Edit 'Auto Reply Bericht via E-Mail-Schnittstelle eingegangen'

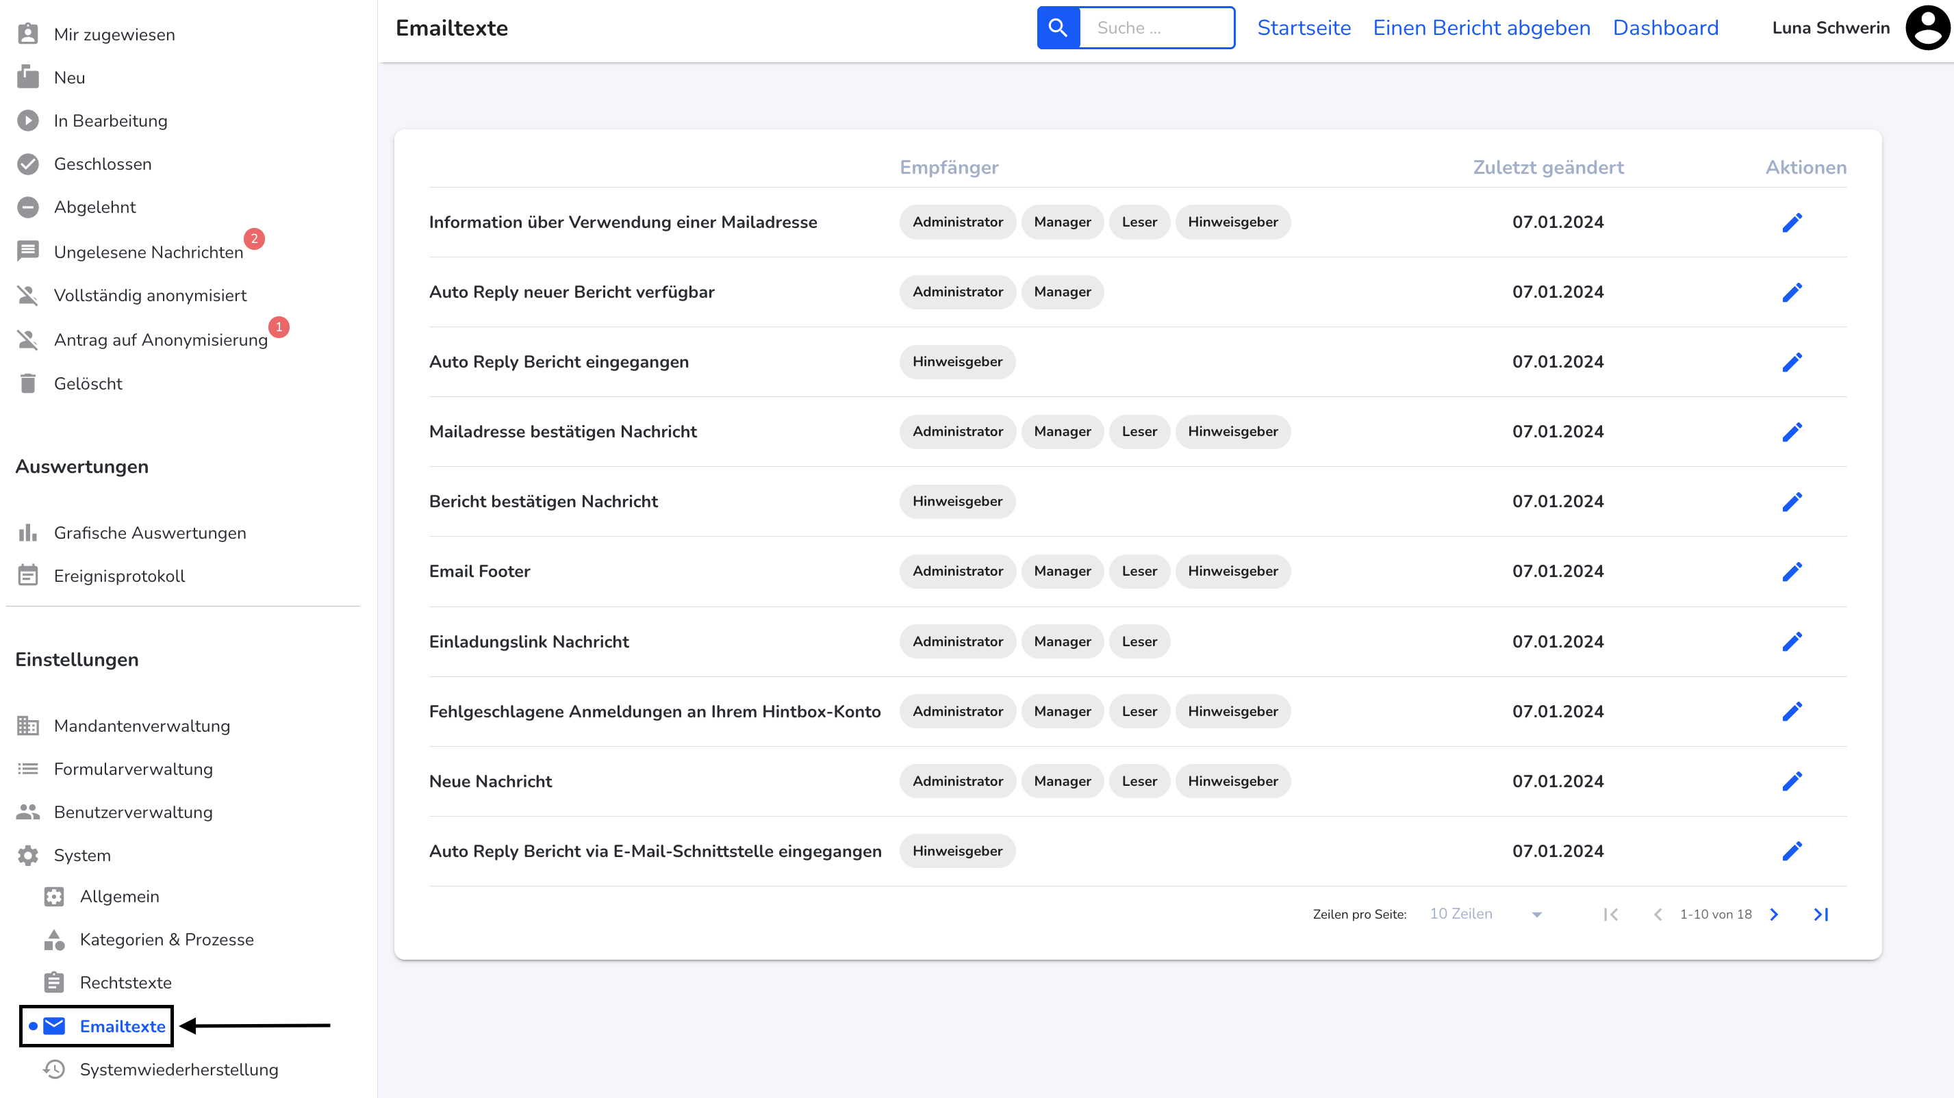(1792, 851)
